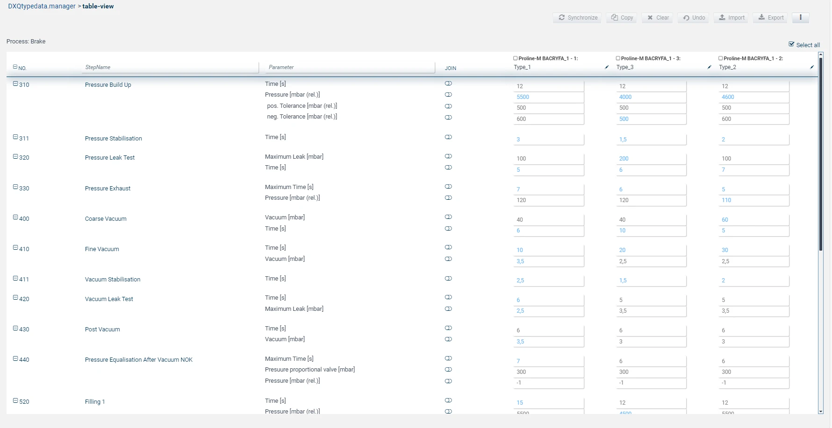Image resolution: width=832 pixels, height=428 pixels.
Task: Edit Type_2 column name pencil icon
Action: click(x=812, y=67)
